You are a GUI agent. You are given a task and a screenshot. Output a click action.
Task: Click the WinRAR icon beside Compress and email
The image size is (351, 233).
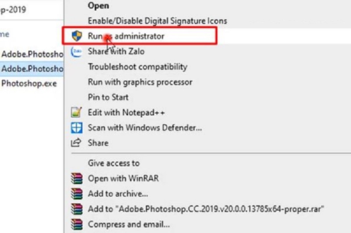[x=76, y=224]
